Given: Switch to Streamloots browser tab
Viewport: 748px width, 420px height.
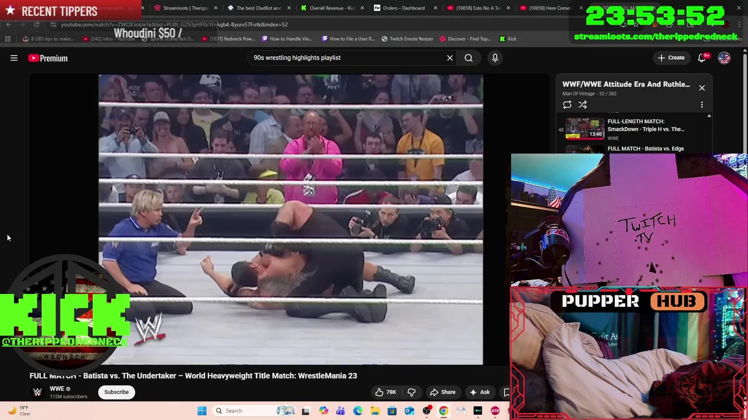Looking at the screenshot, I should (181, 8).
